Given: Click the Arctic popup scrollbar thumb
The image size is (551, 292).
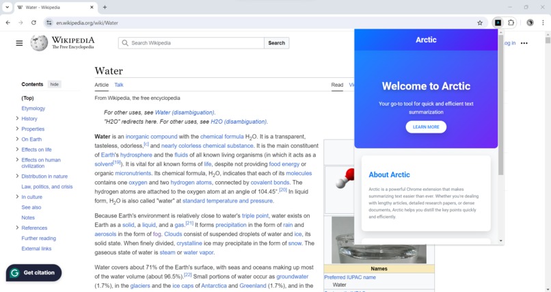Looking at the screenshot, I should (x=500, y=105).
